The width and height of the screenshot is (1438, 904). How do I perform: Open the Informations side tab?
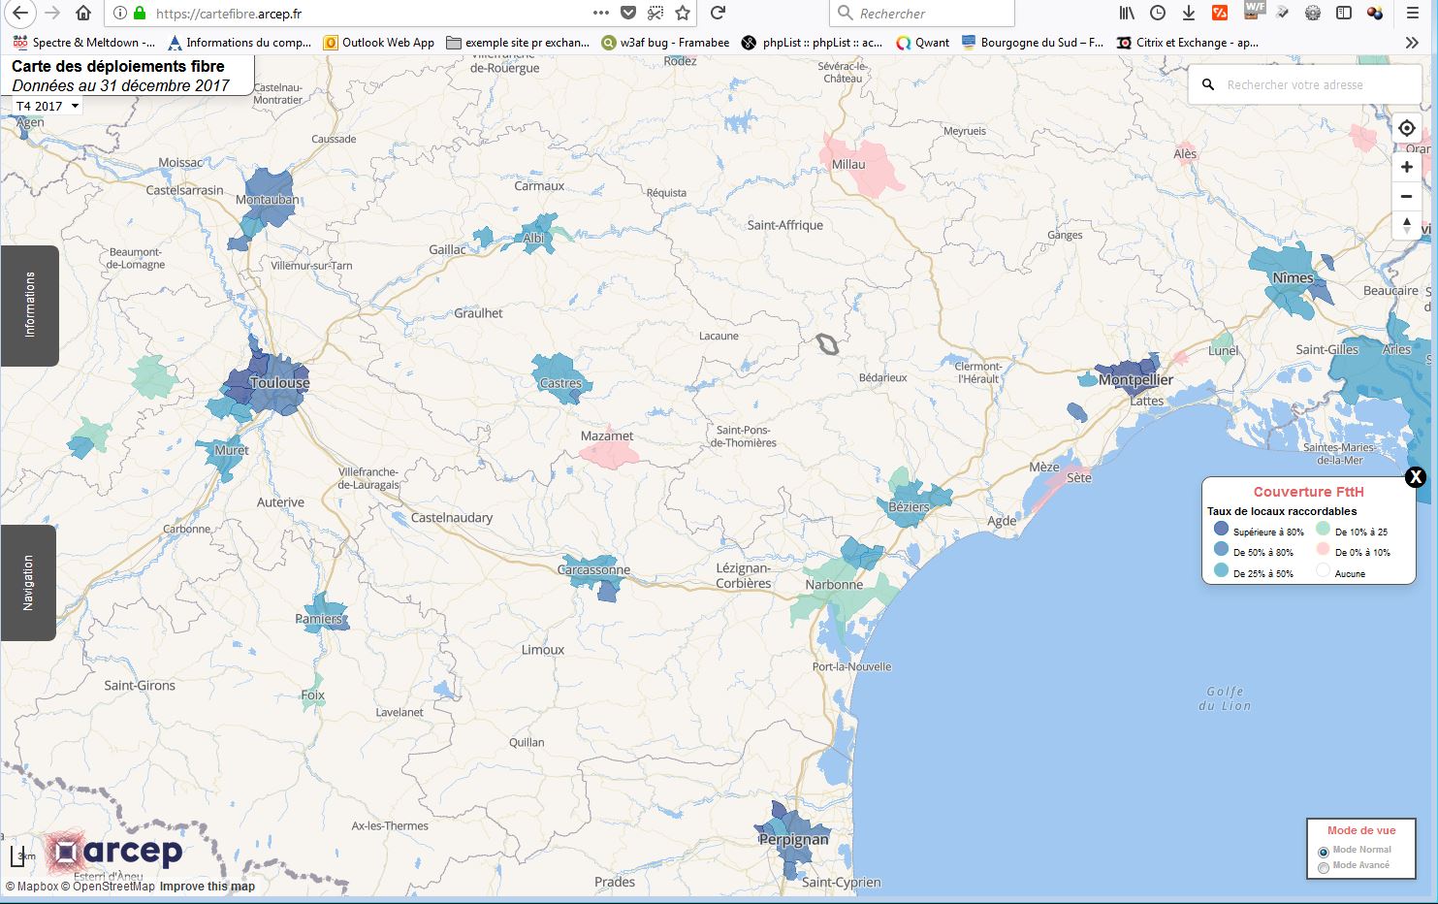point(29,306)
